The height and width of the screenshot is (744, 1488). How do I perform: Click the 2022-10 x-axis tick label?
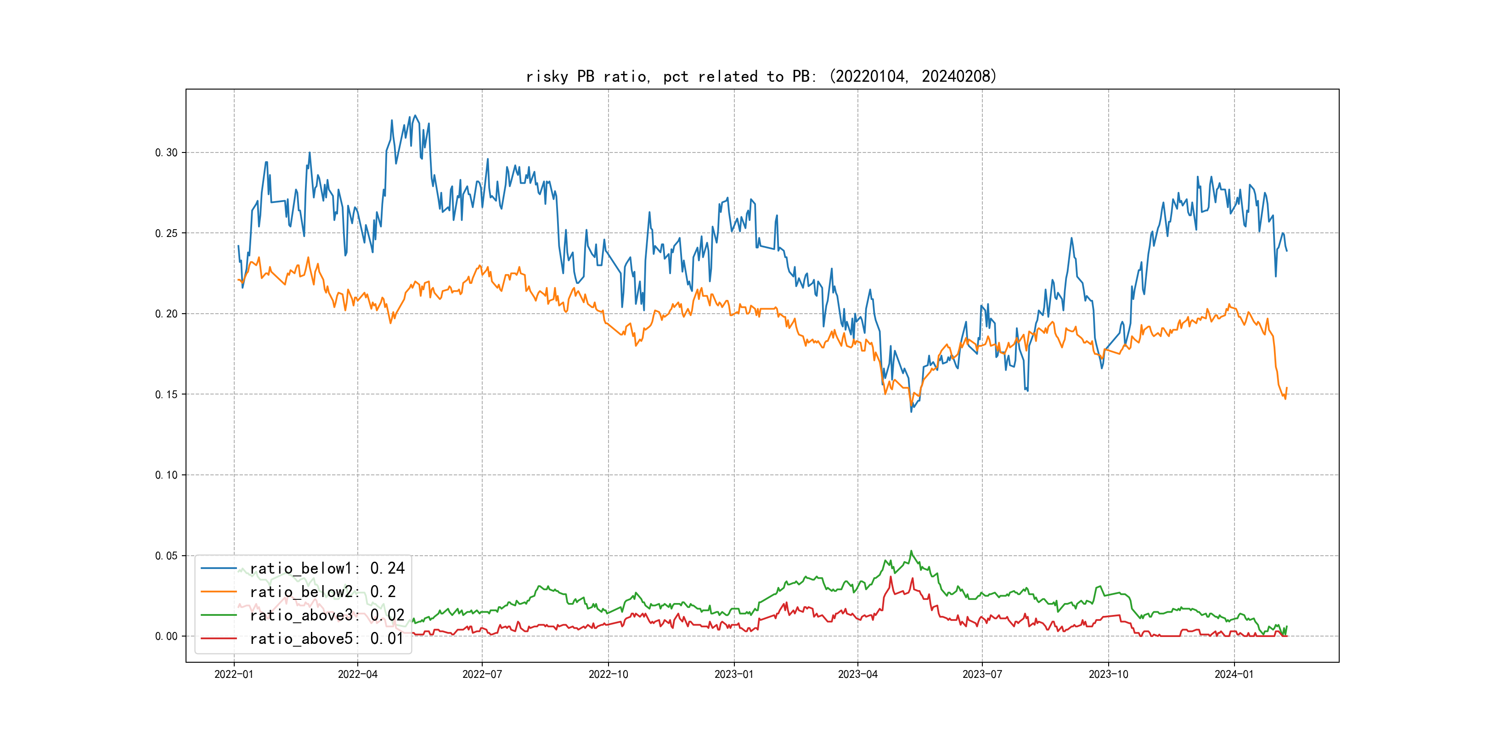pos(608,674)
